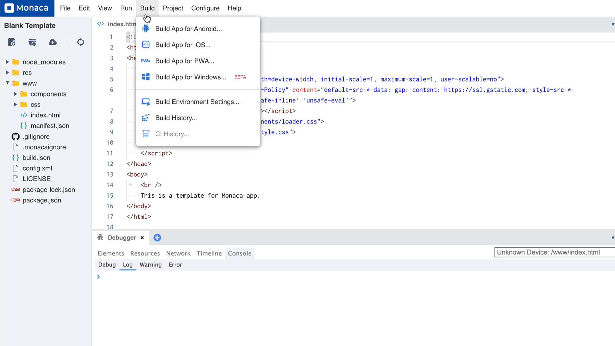Screen dimensions: 615x346
Task: Click the PWA icon in Build menu
Action: coord(146,61)
